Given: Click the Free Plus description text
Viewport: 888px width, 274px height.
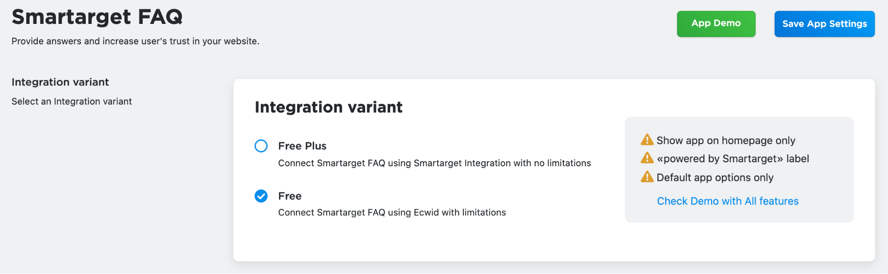Looking at the screenshot, I should click(434, 163).
